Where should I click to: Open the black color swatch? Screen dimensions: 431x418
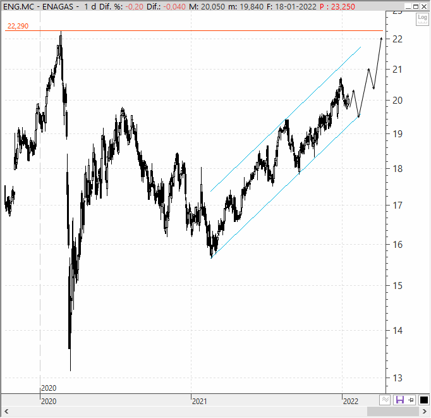pos(424,400)
